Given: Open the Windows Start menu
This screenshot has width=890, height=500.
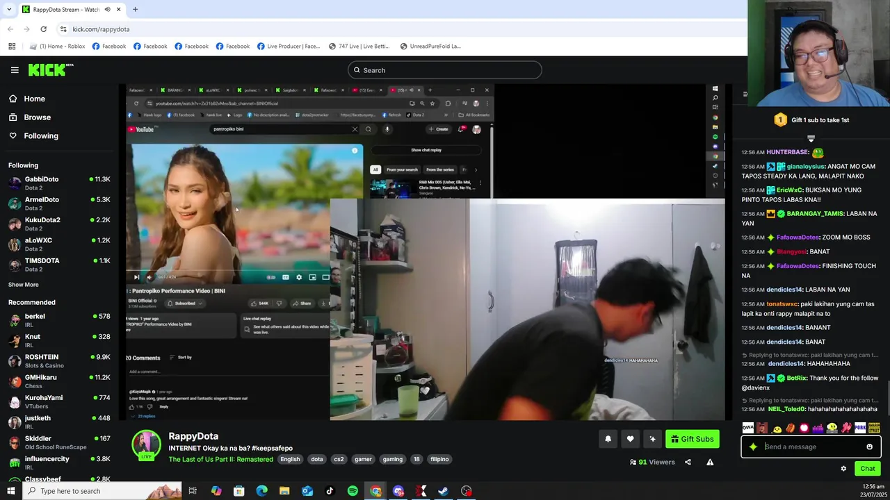Looking at the screenshot, I should (x=10, y=491).
